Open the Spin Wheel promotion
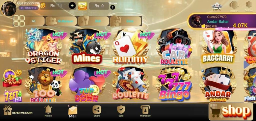Image resolution: width=256 pixels, height=121 pixels. pyautogui.click(x=12, y=78)
